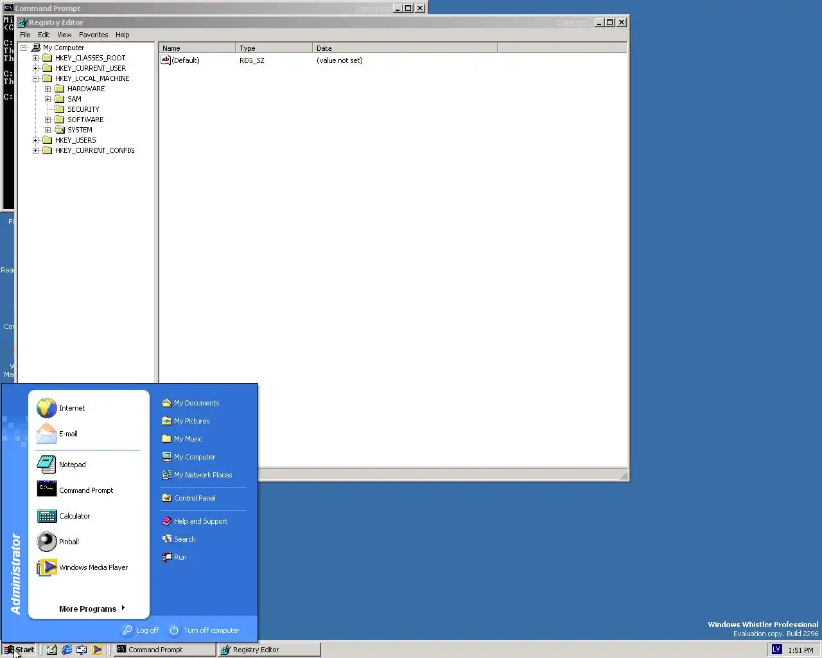The height and width of the screenshot is (658, 822).
Task: Click the system tray clock
Action: click(x=801, y=650)
